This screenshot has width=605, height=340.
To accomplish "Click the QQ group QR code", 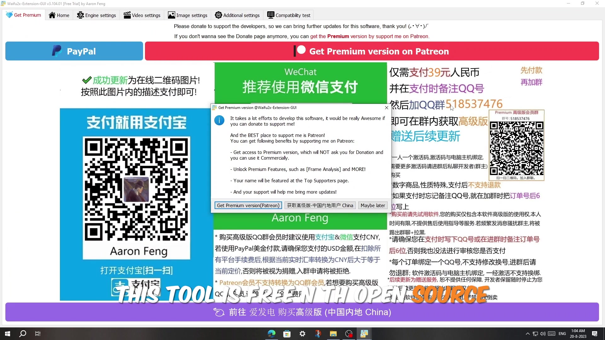I will pos(516,148).
